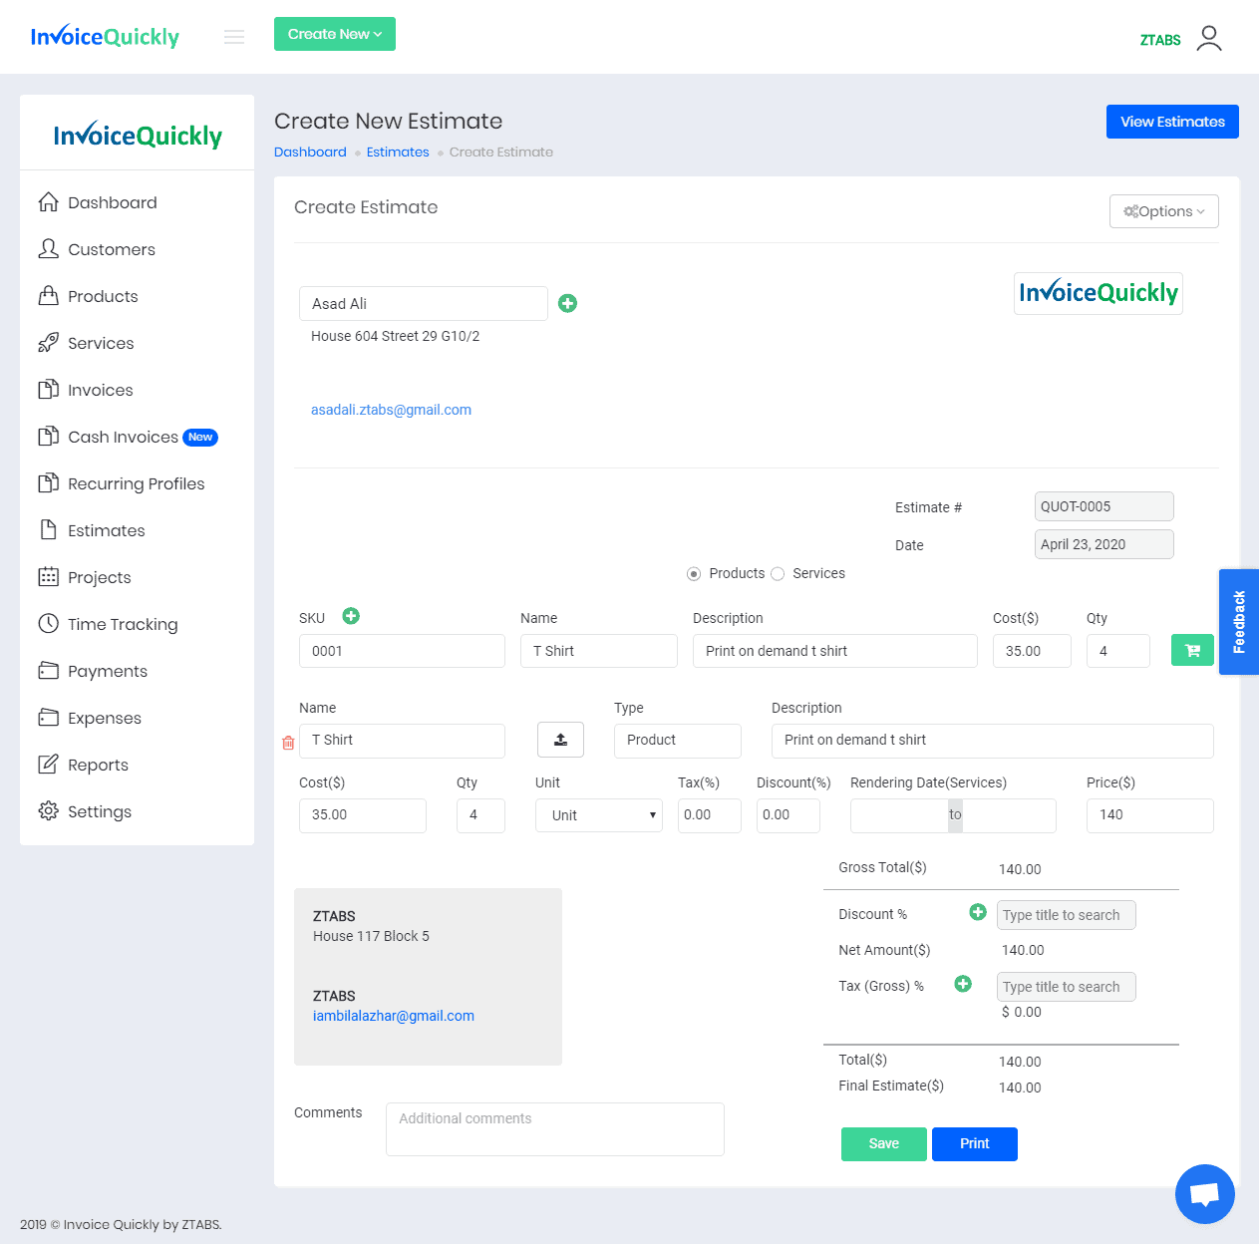Add gross tax using green plus icon
The image size is (1259, 1244).
pyautogui.click(x=963, y=984)
